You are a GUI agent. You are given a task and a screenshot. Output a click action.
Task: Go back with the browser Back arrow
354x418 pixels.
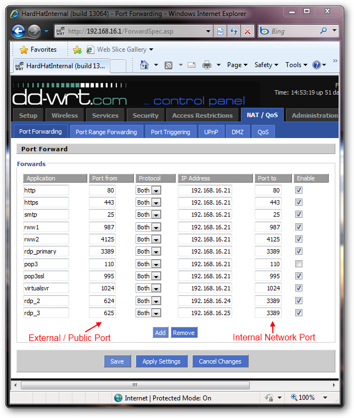pos(18,31)
